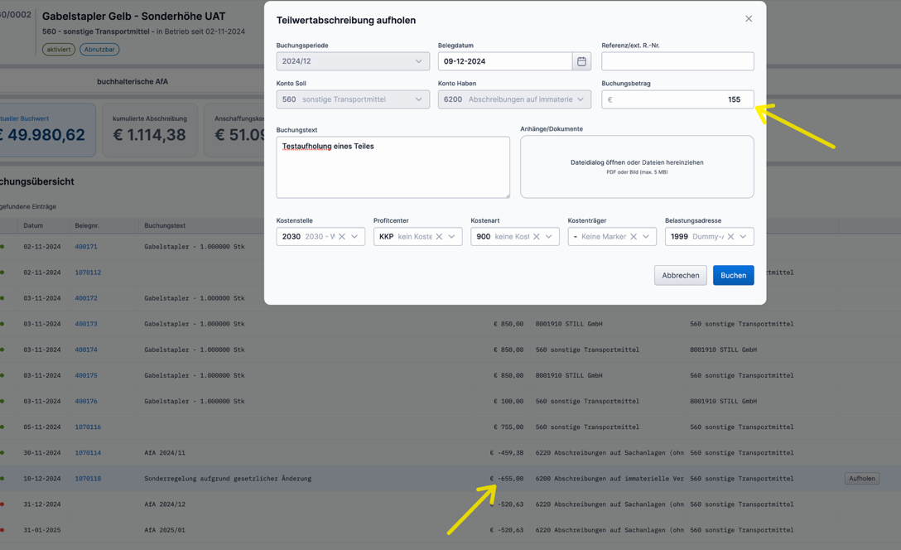
Task: Click the Buchen button
Action: point(734,275)
